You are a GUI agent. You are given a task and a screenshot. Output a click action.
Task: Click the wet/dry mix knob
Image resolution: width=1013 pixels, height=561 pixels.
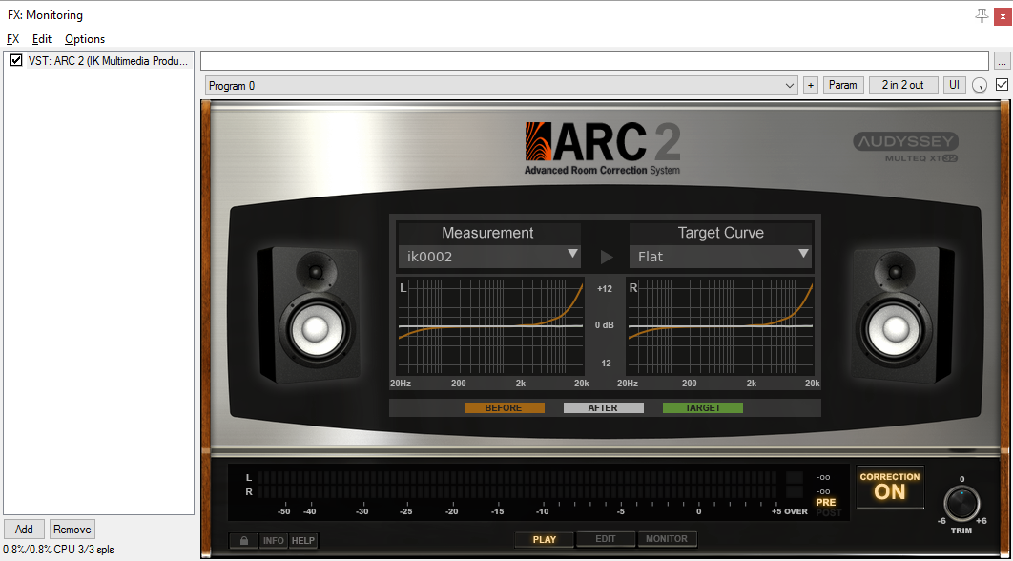(x=980, y=85)
